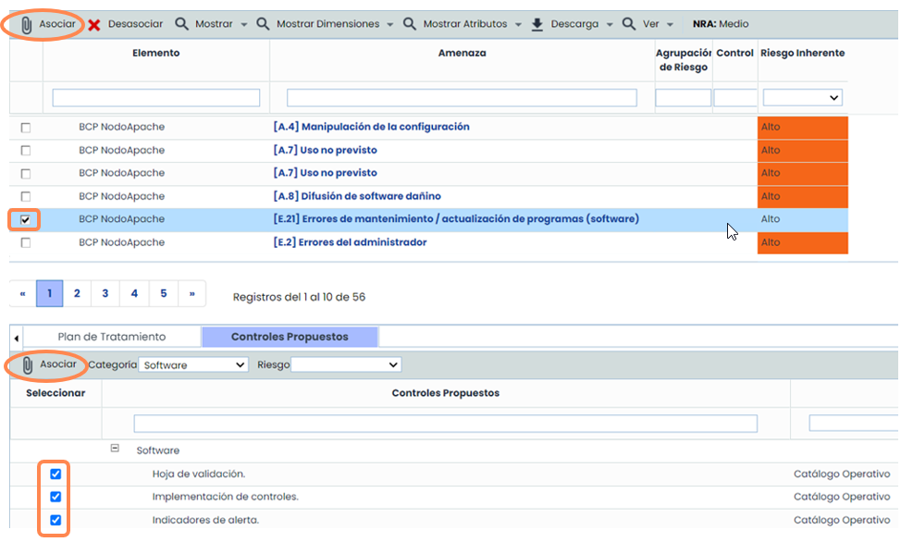Click the magnifier icon beside Mostrar Dimensiones
This screenshot has height=542, width=901.
click(264, 24)
